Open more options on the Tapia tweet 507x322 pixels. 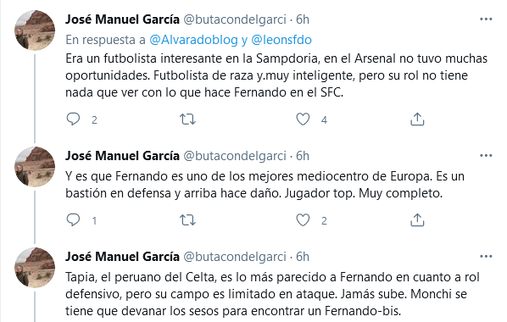[486, 257]
